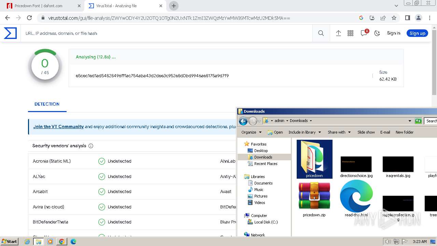437x246 pixels.
Task: Toggle the dark mode moon icon
Action: pyautogui.click(x=377, y=33)
